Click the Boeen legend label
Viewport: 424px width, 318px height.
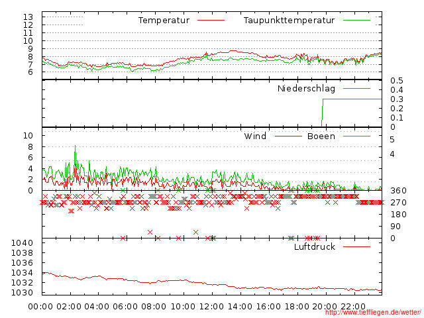click(321, 136)
